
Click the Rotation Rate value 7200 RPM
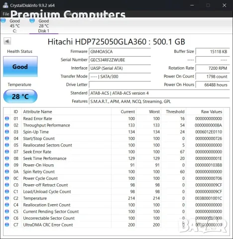213,68
